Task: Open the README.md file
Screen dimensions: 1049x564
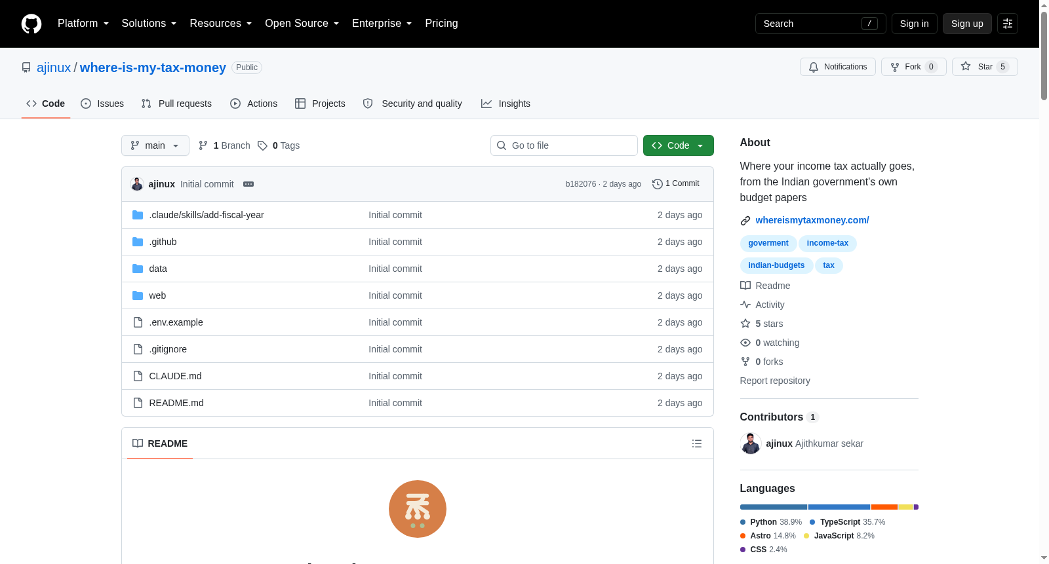Action: 176,403
